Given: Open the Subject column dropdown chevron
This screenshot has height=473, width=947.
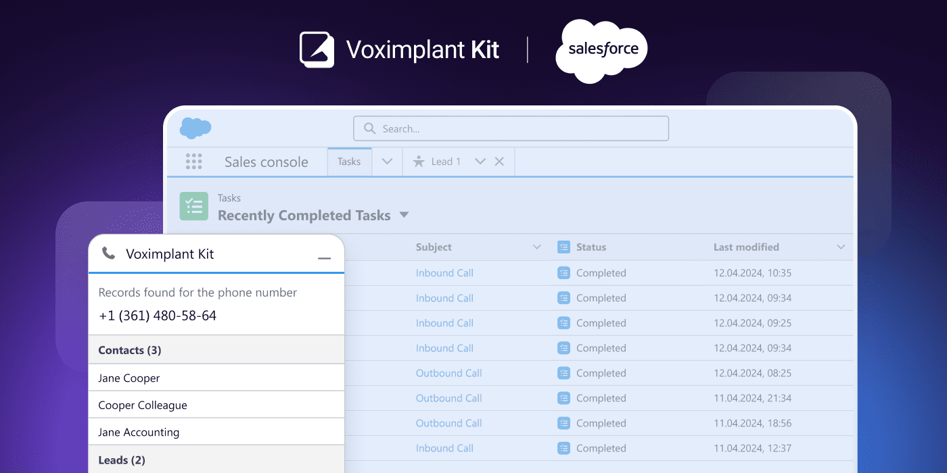Looking at the screenshot, I should click(537, 247).
